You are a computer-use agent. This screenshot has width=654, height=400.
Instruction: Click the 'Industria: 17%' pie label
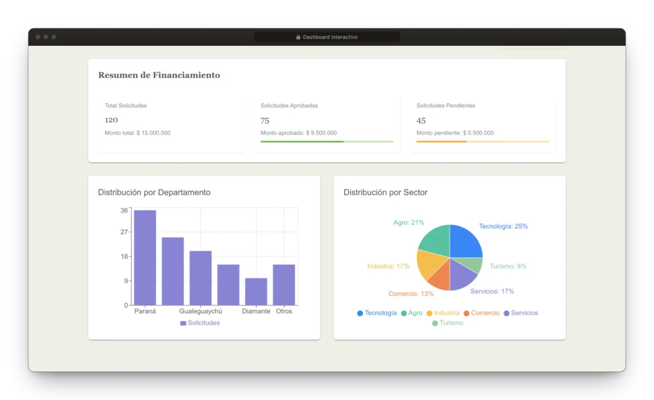click(x=388, y=266)
